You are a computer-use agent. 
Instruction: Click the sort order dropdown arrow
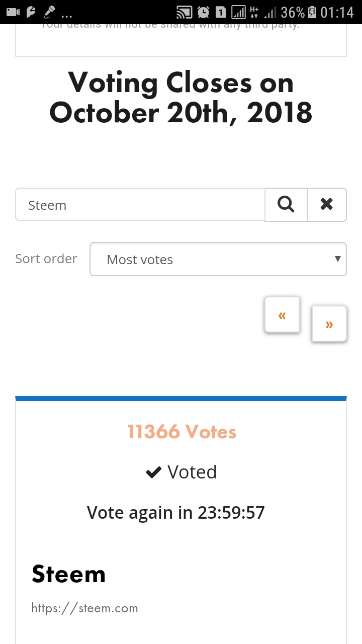tap(337, 259)
